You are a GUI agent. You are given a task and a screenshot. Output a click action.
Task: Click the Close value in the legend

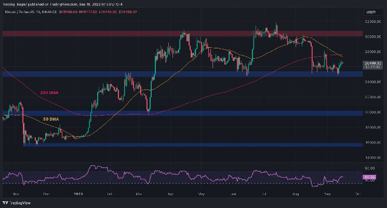coord(128,12)
